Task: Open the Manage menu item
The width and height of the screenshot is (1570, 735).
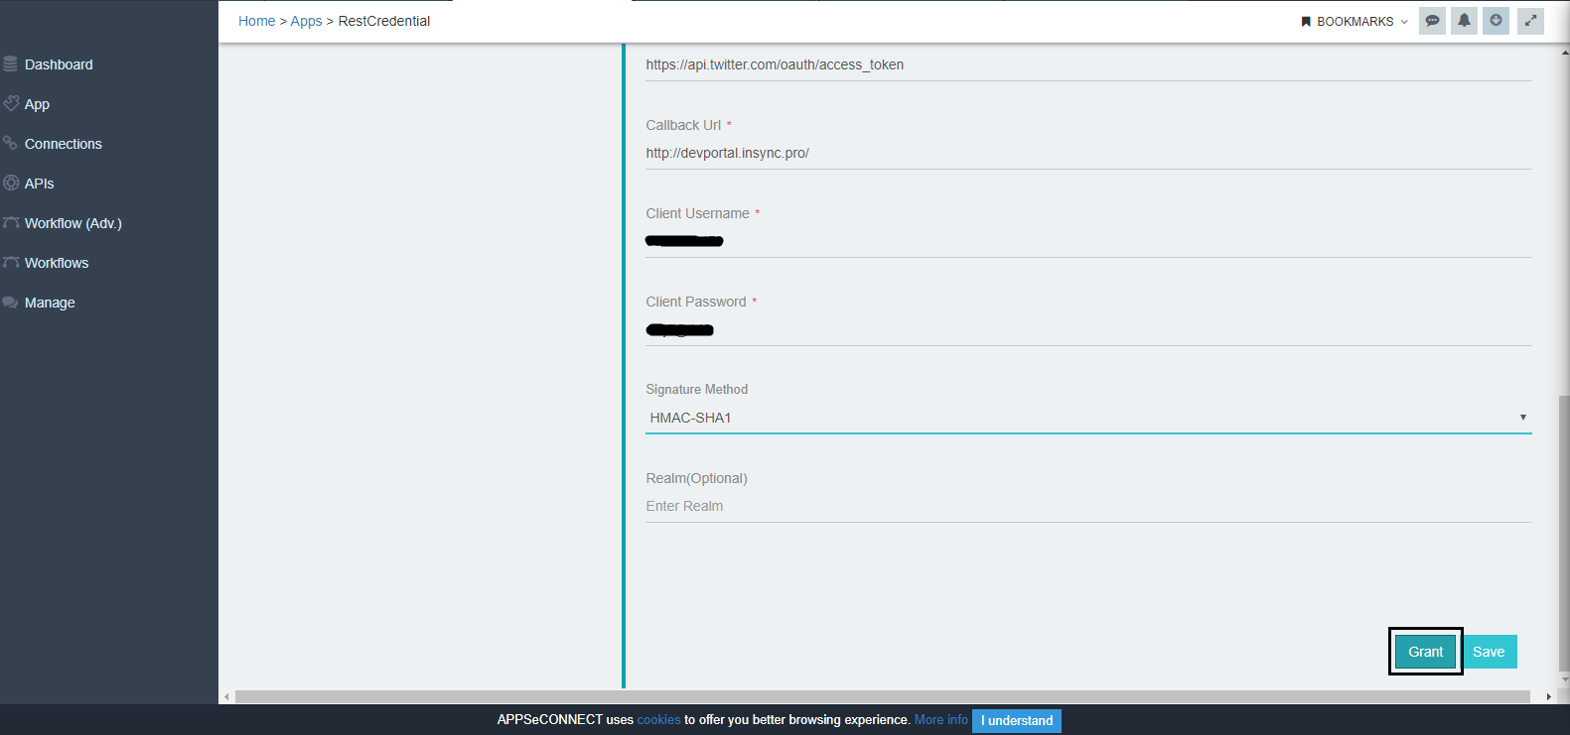Action: 50,303
